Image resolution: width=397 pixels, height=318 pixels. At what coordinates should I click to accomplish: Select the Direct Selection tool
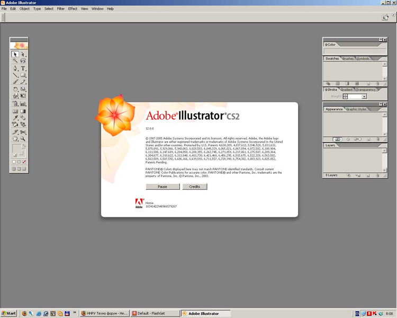coord(23,54)
